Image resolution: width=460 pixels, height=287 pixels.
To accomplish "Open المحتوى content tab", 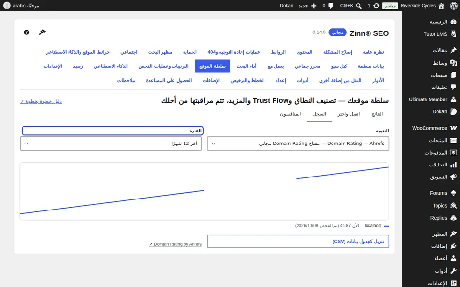I will (305, 52).
